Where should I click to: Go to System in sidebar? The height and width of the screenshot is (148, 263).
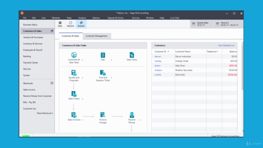click(x=26, y=75)
